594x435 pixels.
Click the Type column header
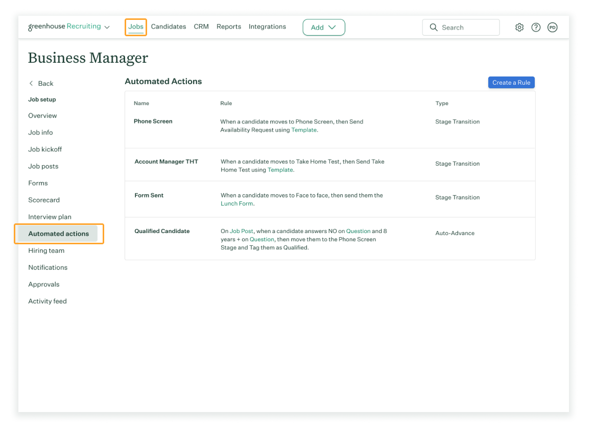click(x=442, y=103)
